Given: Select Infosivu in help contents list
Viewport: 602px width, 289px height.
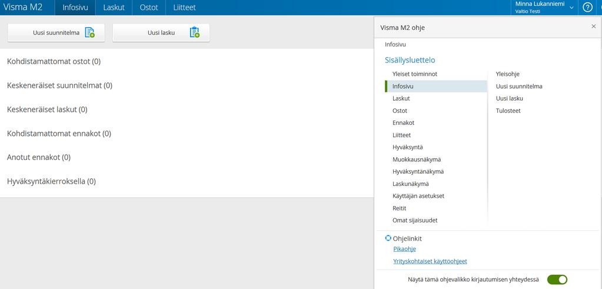Looking at the screenshot, I should pos(436,86).
